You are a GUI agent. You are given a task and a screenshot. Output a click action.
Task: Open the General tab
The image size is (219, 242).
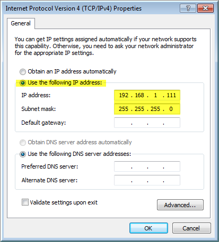point(21,23)
